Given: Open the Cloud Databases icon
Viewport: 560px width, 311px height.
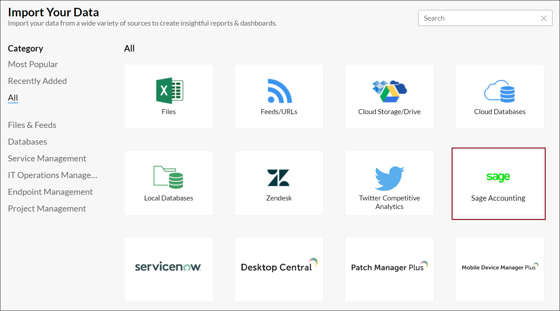Looking at the screenshot, I should click(500, 91).
